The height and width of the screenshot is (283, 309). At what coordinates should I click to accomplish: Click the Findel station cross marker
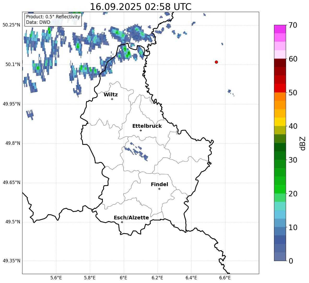[x=159, y=189]
